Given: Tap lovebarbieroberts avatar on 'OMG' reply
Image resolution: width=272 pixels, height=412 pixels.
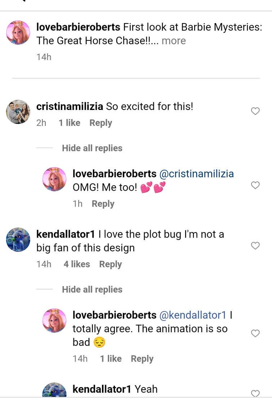Looking at the screenshot, I should [x=54, y=179].
